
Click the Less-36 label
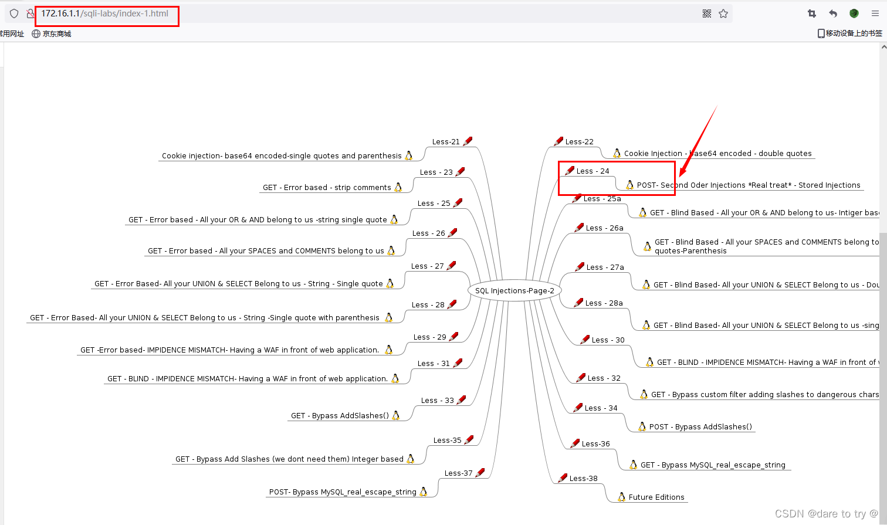(x=596, y=444)
